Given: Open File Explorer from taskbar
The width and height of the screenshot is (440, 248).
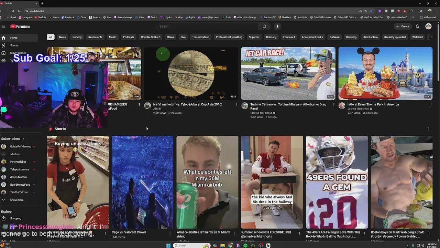Looking at the screenshot, I should (x=222, y=246).
